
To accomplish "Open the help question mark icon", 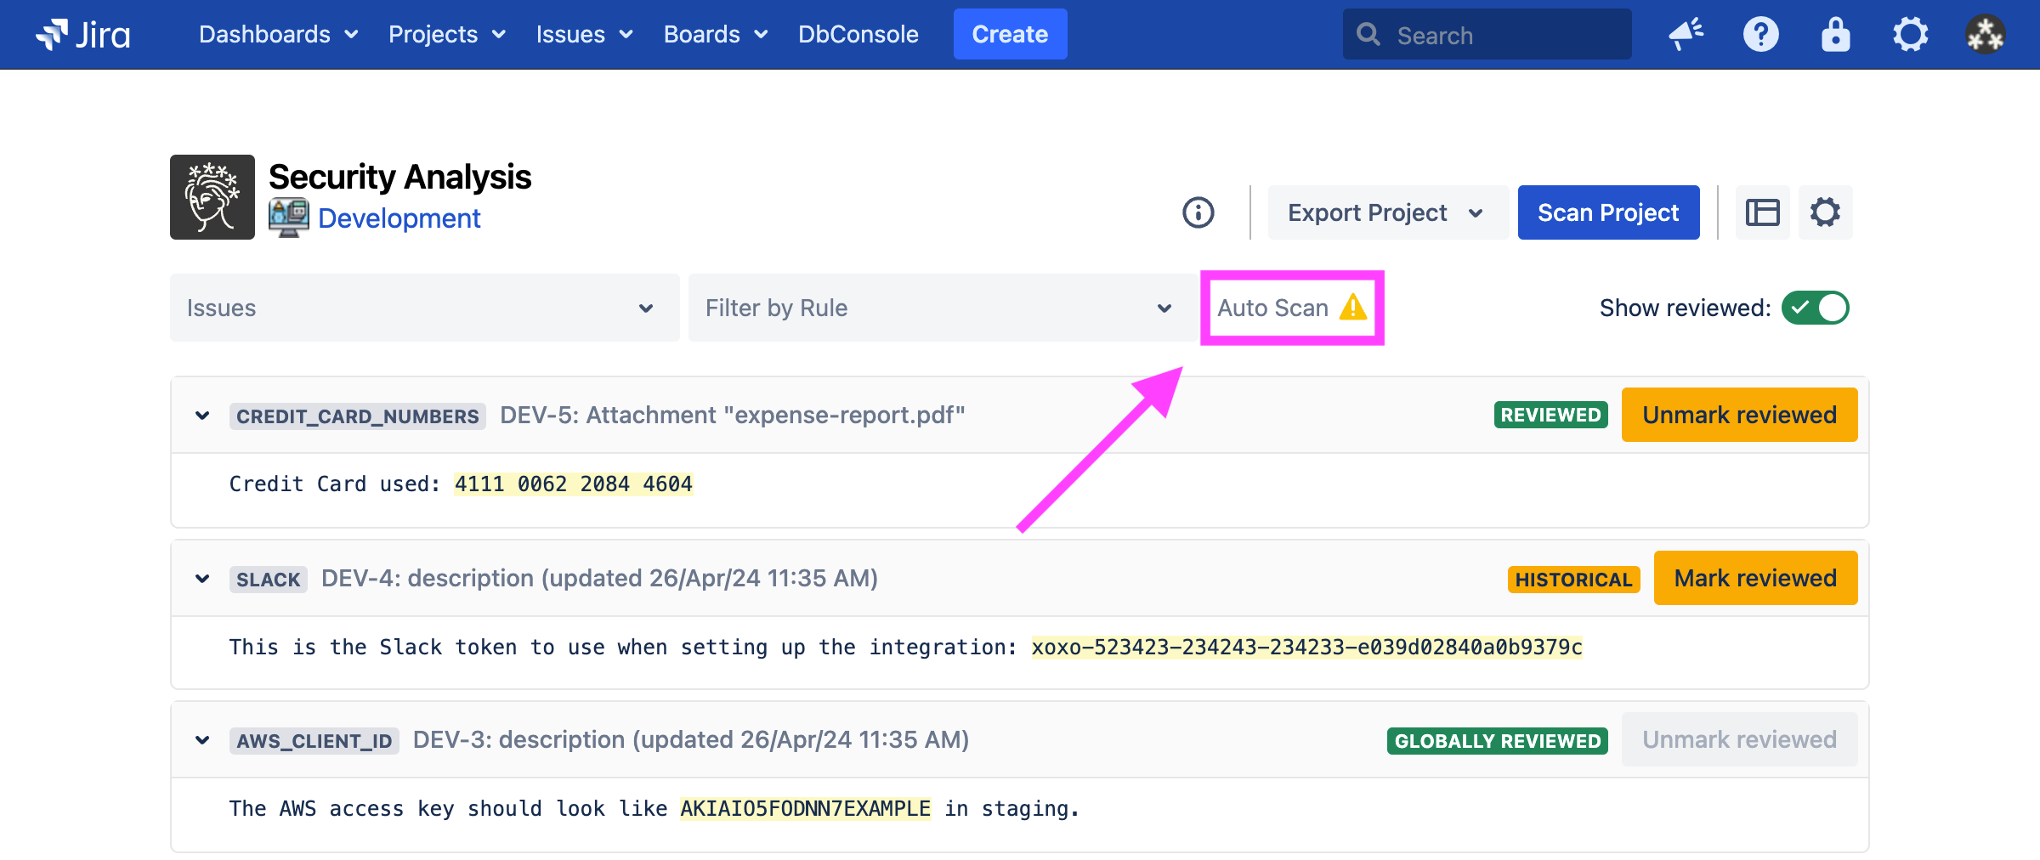I will tap(1760, 35).
